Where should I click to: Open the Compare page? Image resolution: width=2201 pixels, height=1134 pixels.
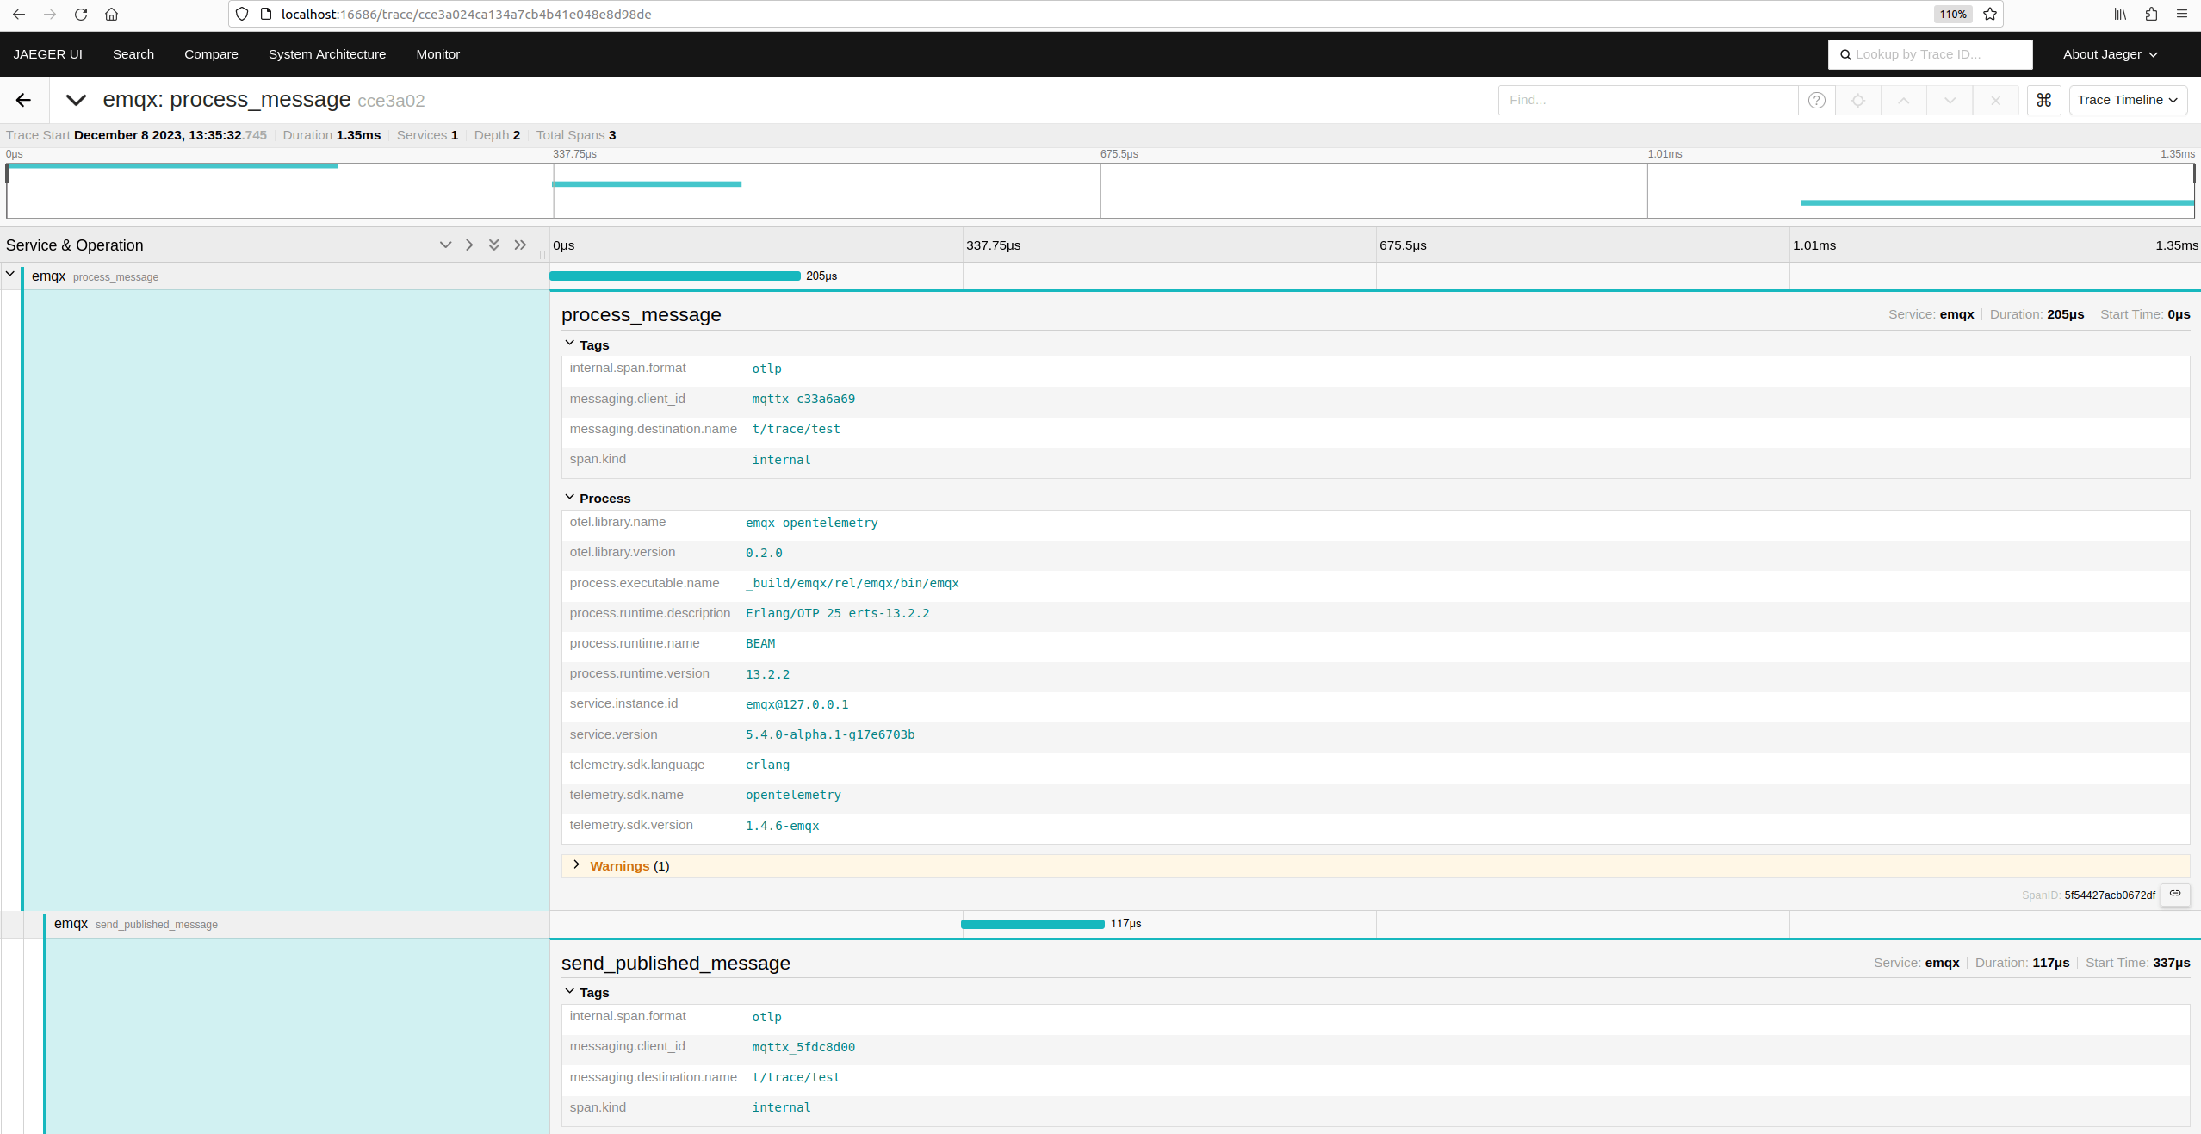coord(211,53)
